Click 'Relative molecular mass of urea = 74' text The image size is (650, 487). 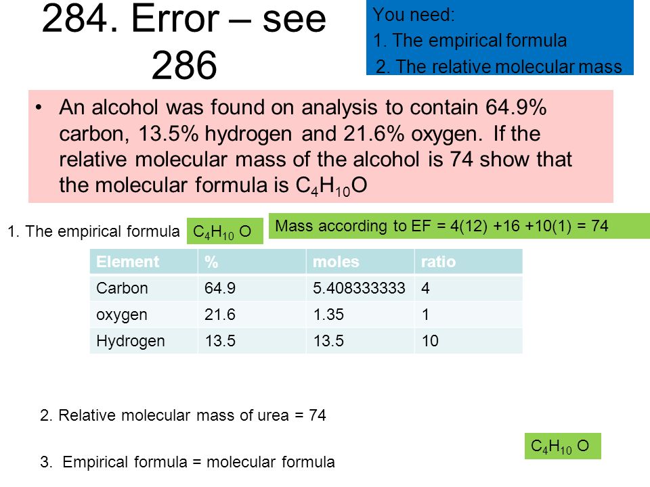[183, 415]
